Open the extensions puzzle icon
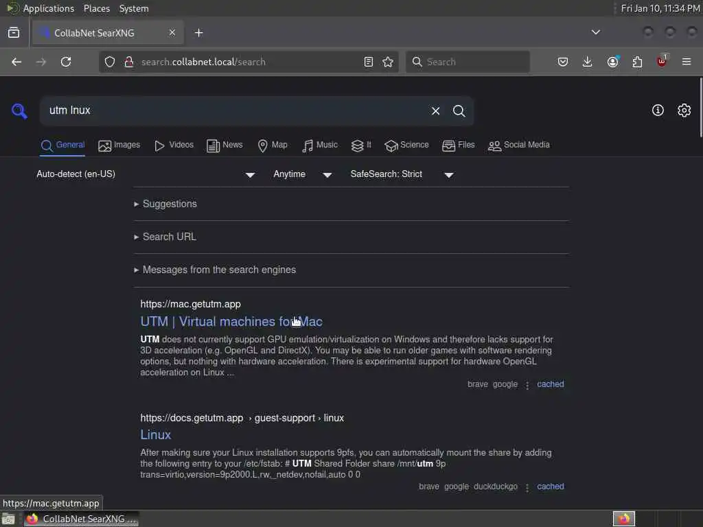The width and height of the screenshot is (703, 527). [x=638, y=62]
